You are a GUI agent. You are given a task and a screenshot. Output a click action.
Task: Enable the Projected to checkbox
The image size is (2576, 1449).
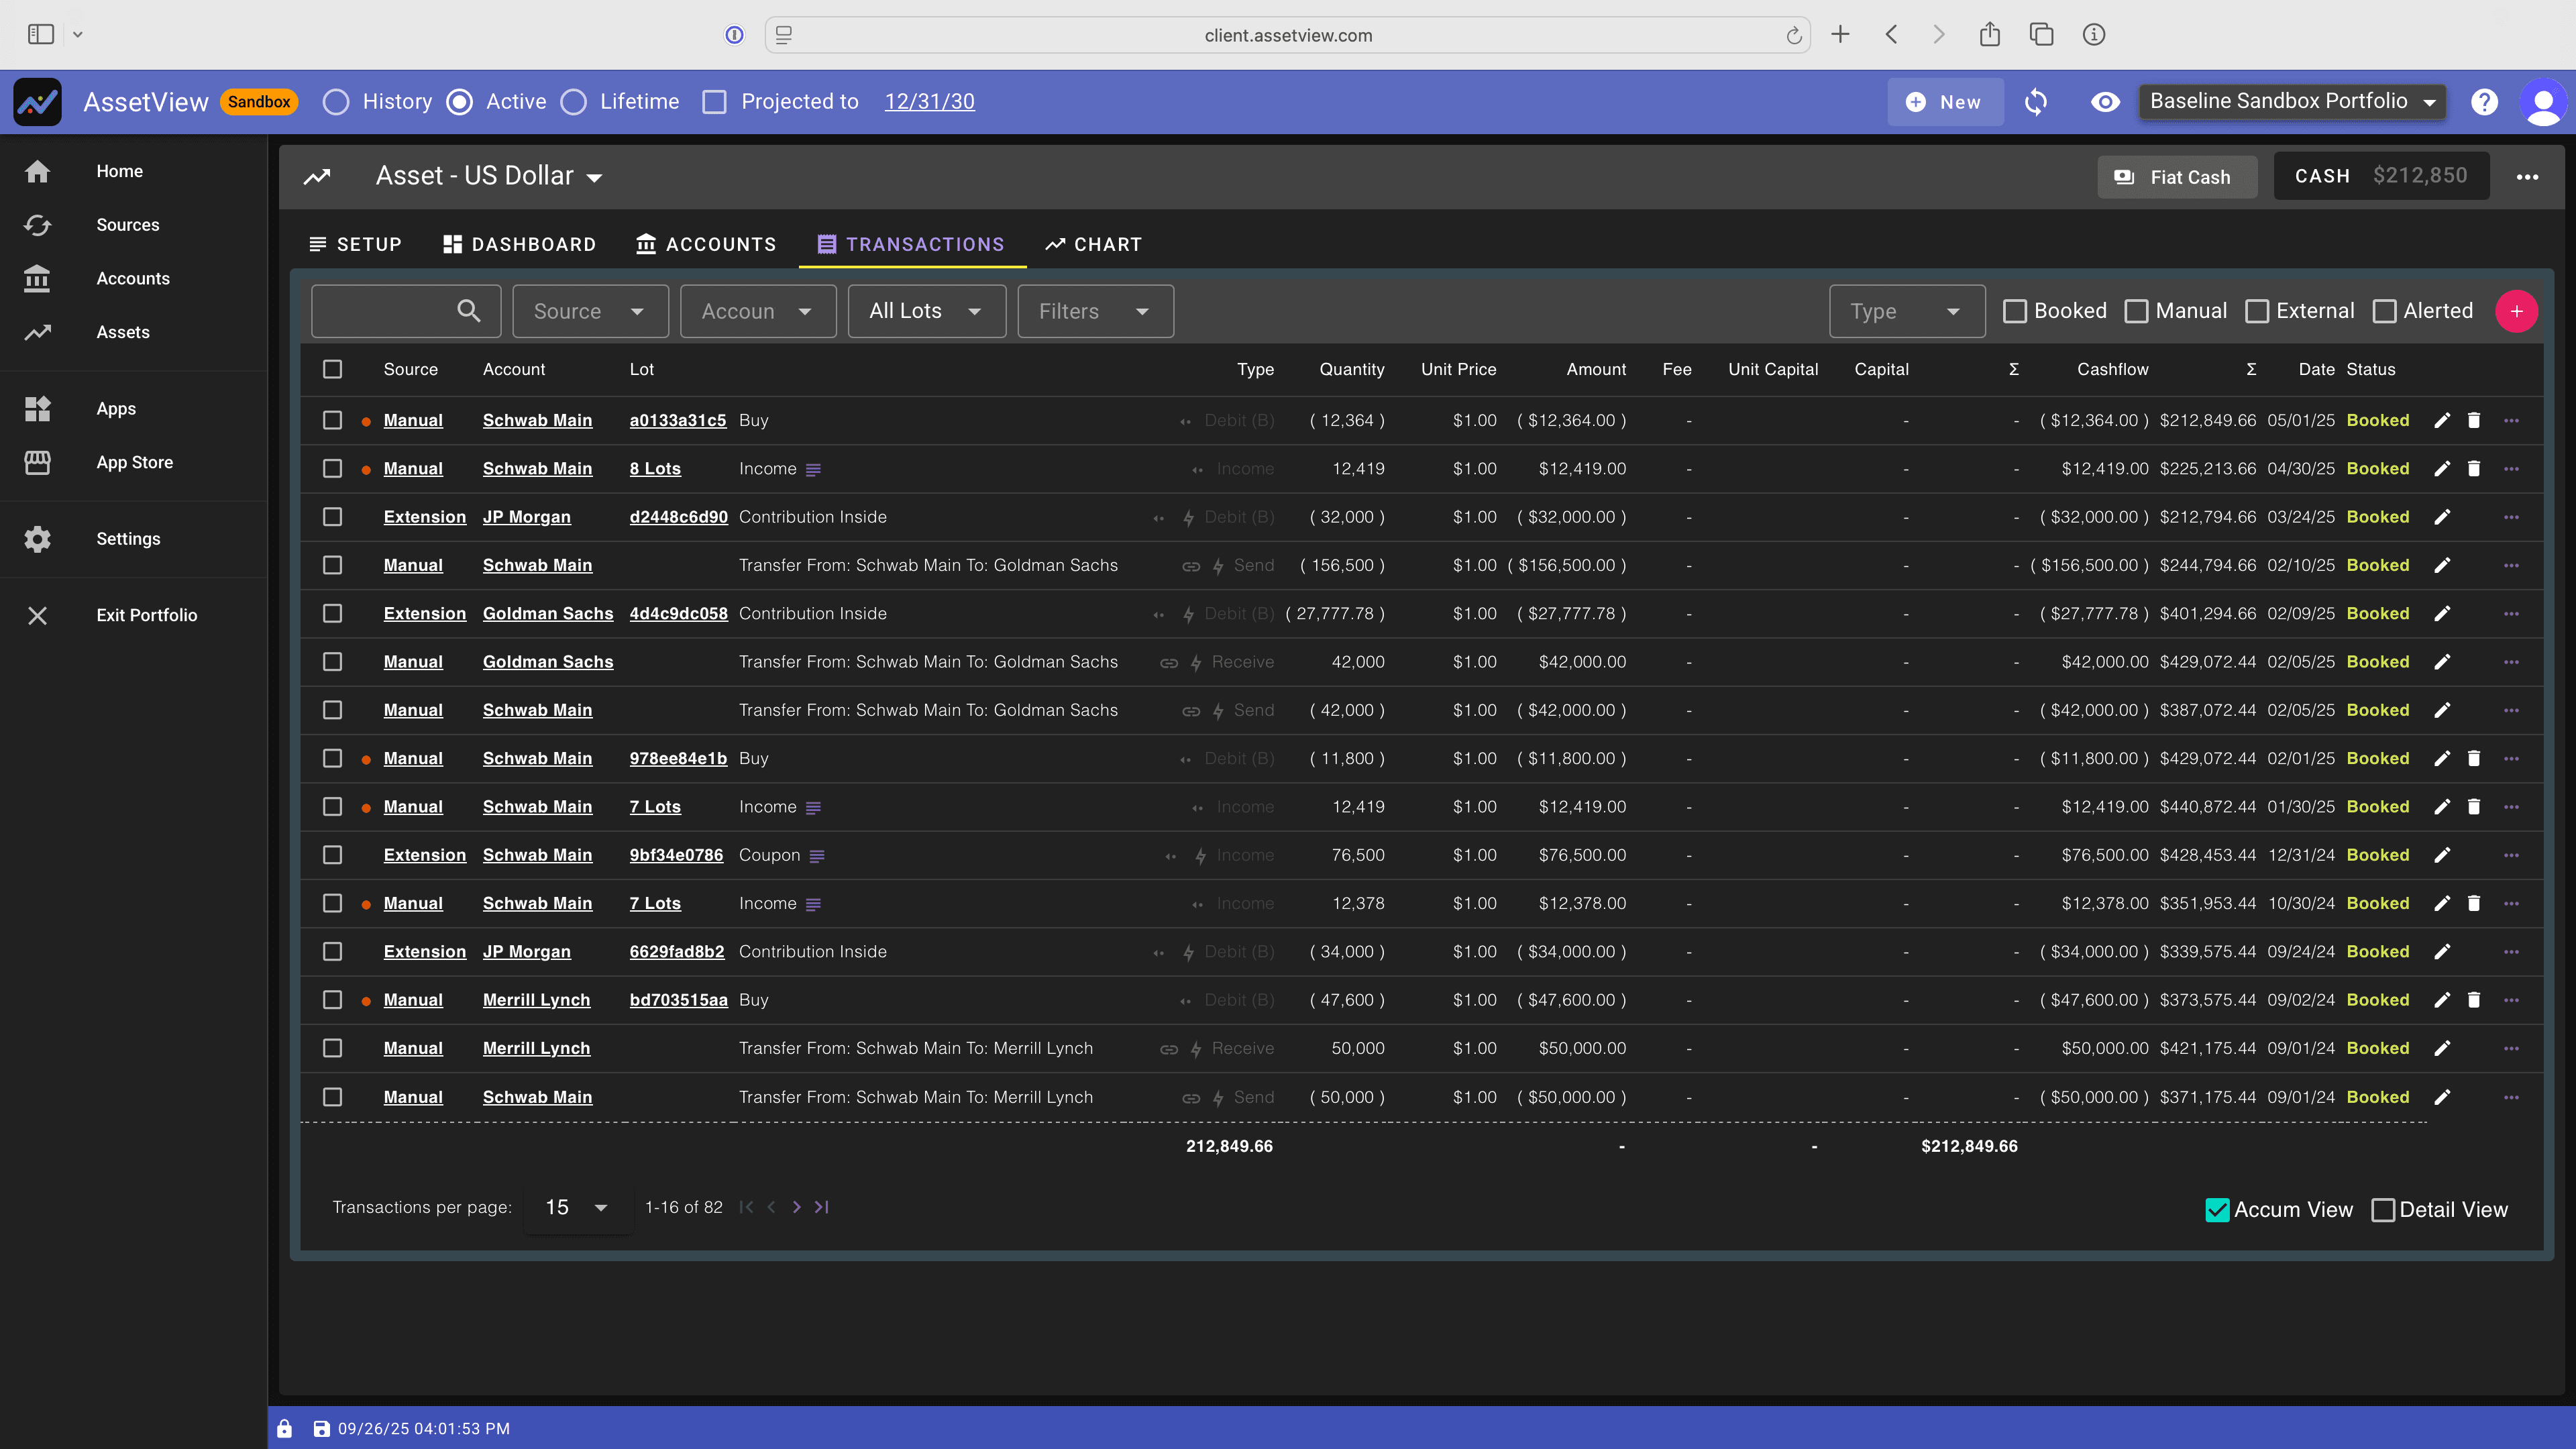(715, 101)
